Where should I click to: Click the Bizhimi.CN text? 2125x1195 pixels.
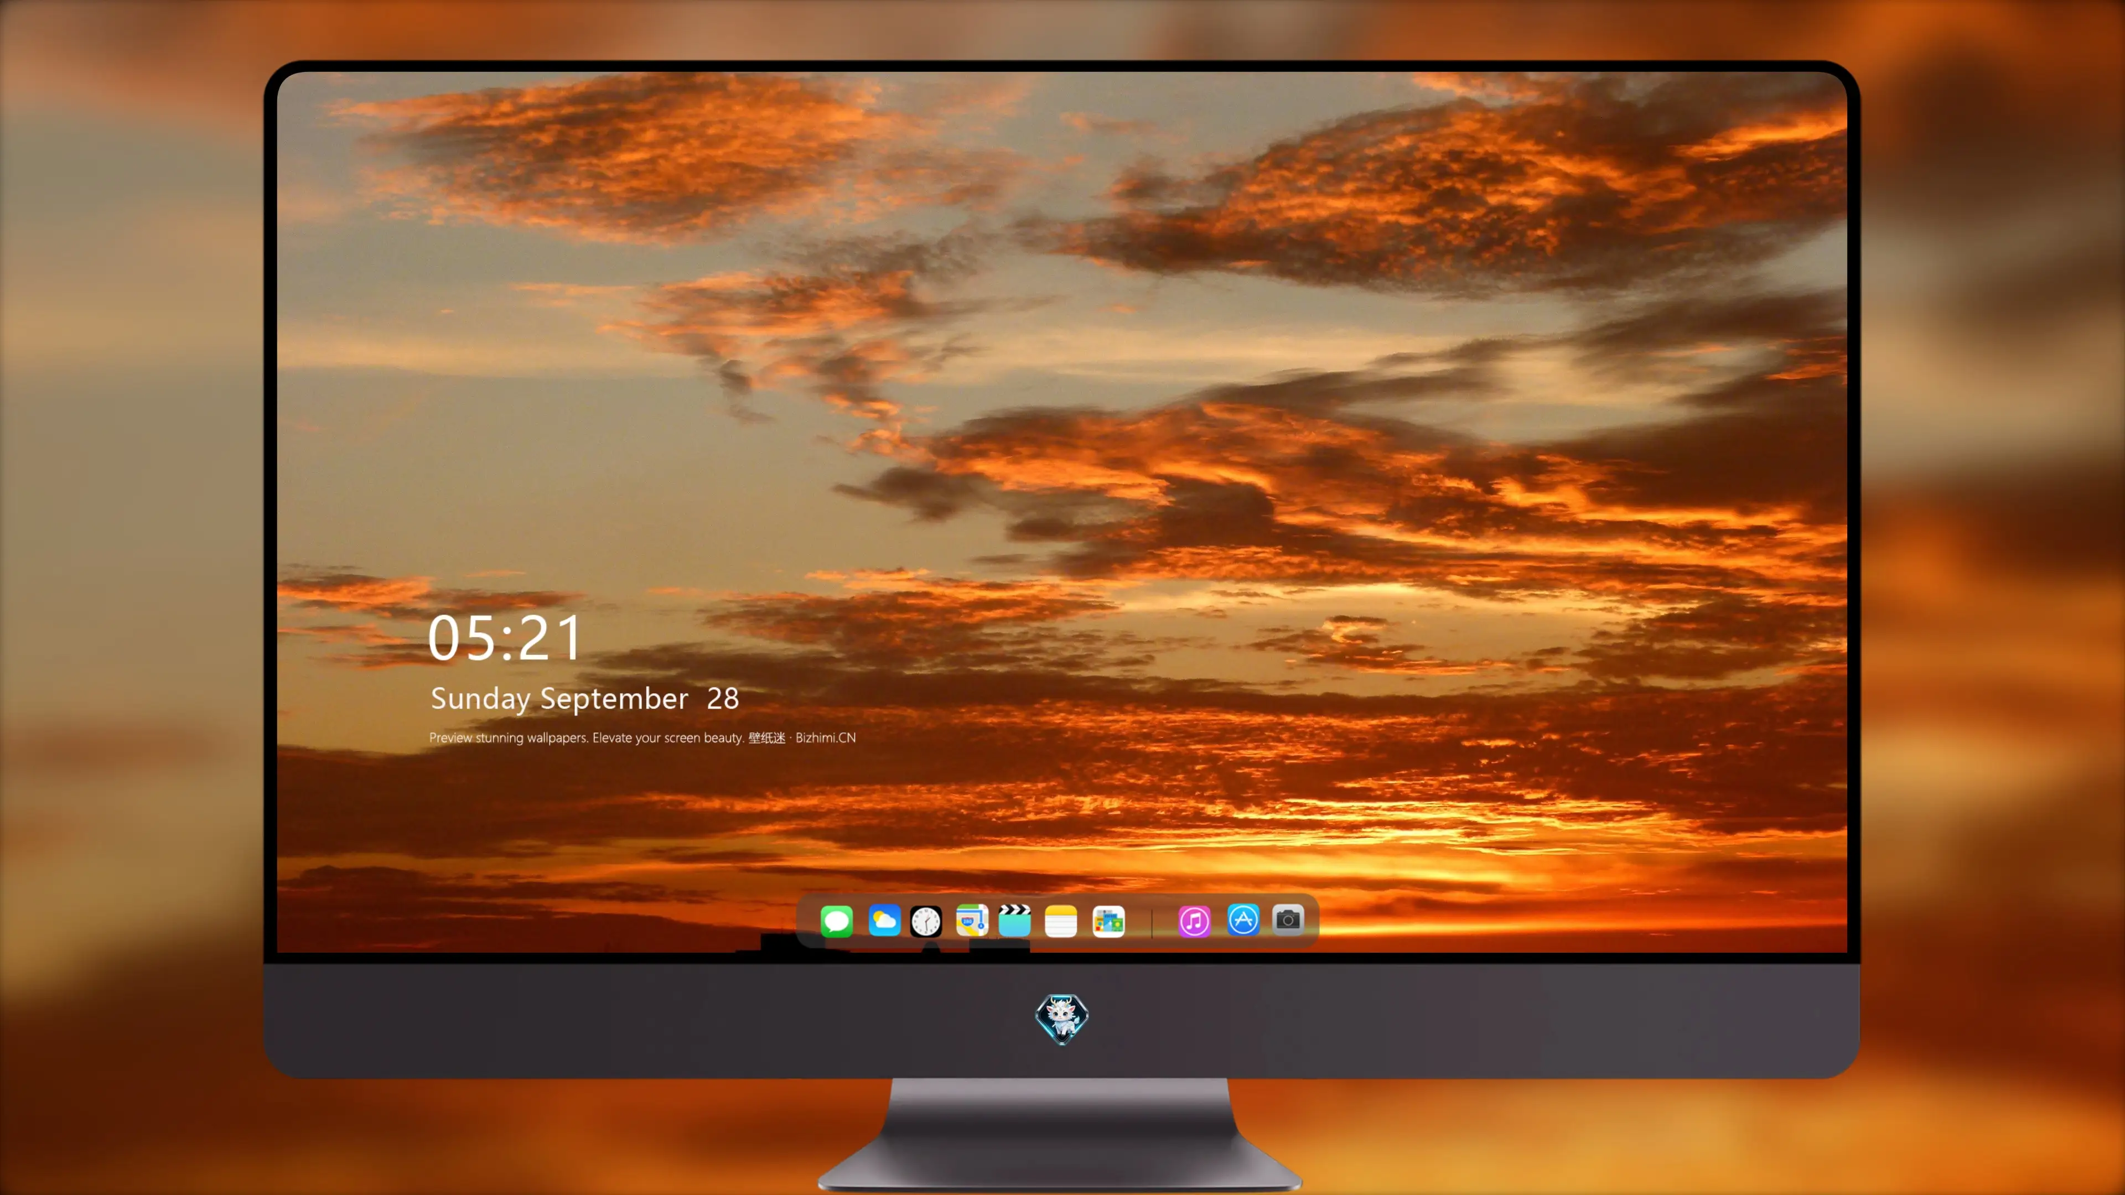pos(826,737)
